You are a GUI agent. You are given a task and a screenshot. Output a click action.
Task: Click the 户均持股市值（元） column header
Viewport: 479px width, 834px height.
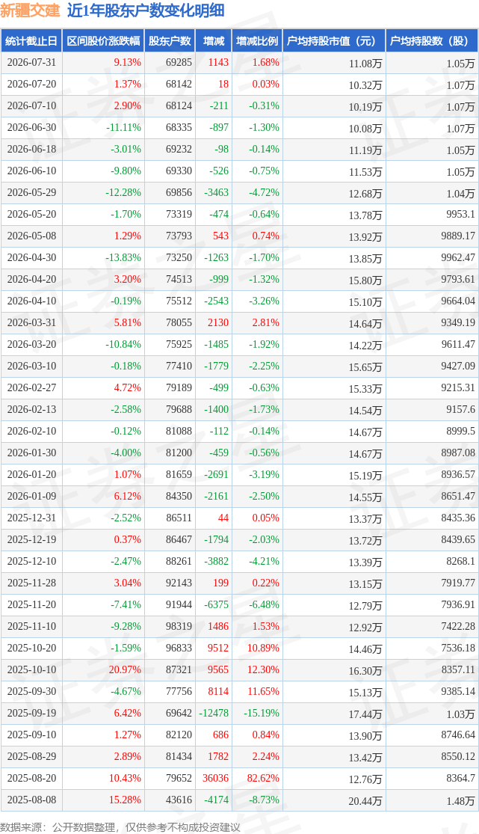pos(334,41)
